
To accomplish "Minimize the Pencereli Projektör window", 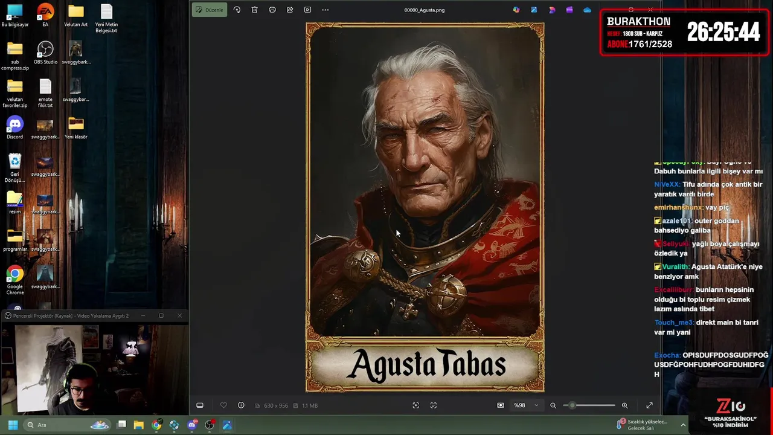I will click(143, 315).
